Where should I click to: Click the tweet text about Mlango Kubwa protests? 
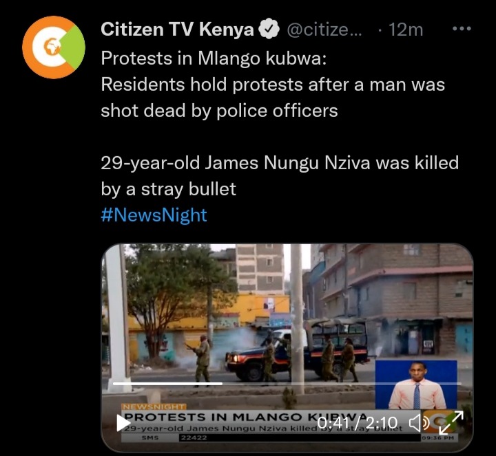pos(273,85)
